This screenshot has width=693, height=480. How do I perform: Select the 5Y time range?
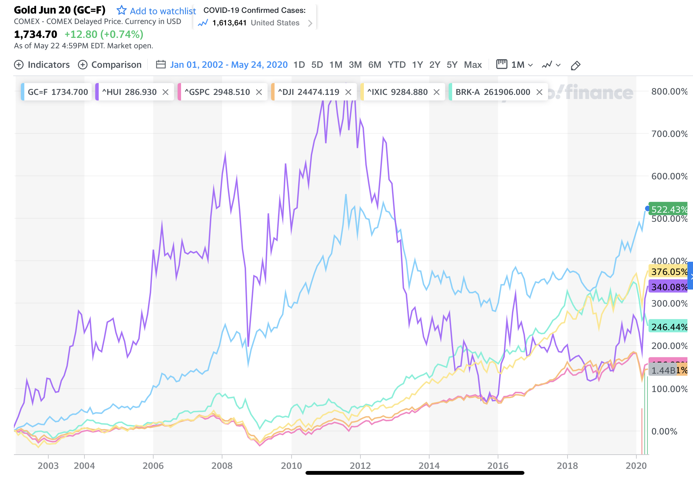point(452,65)
